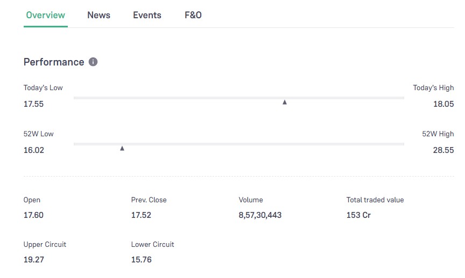Click the Performance section heading
The image size is (465, 278).
pos(54,62)
